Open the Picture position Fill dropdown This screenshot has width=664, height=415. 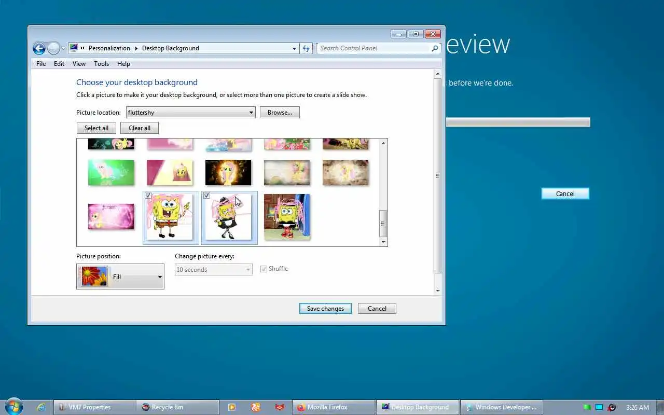tap(120, 276)
